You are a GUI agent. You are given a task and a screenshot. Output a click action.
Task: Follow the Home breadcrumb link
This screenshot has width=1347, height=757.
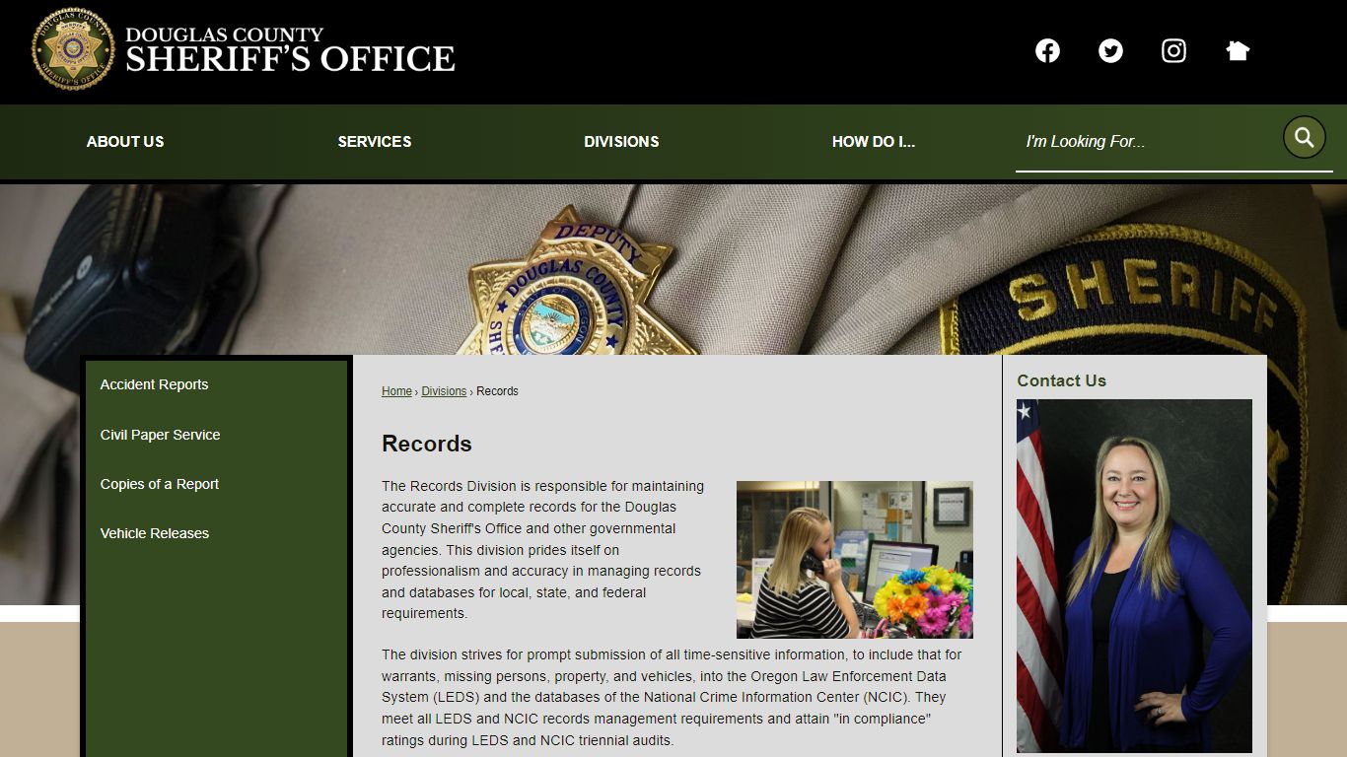[x=396, y=391]
